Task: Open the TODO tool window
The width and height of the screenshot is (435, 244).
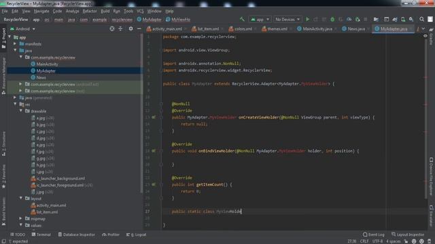Action: (18, 235)
